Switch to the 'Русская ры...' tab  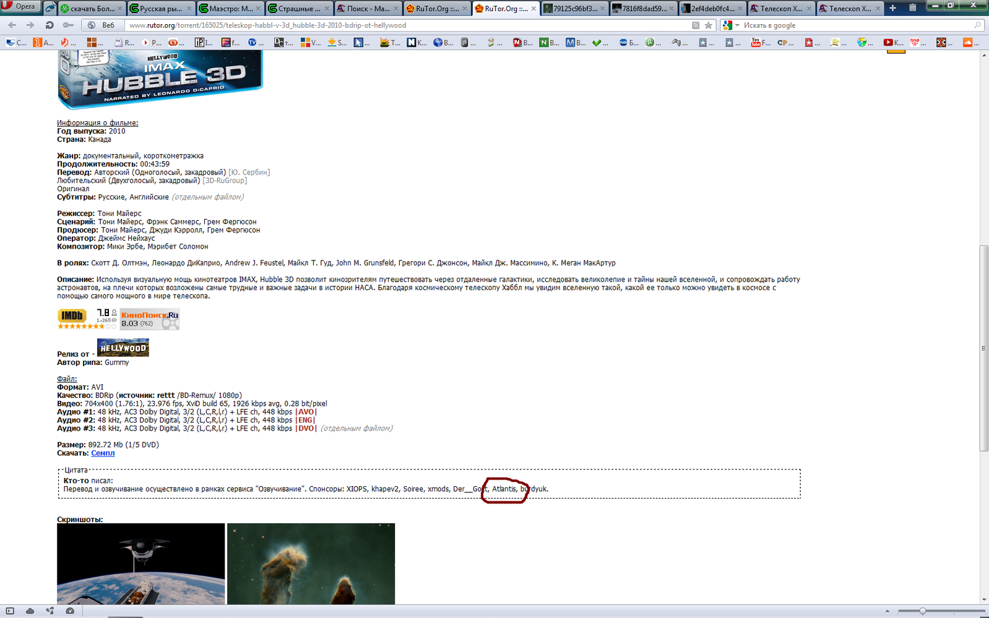[x=160, y=9]
